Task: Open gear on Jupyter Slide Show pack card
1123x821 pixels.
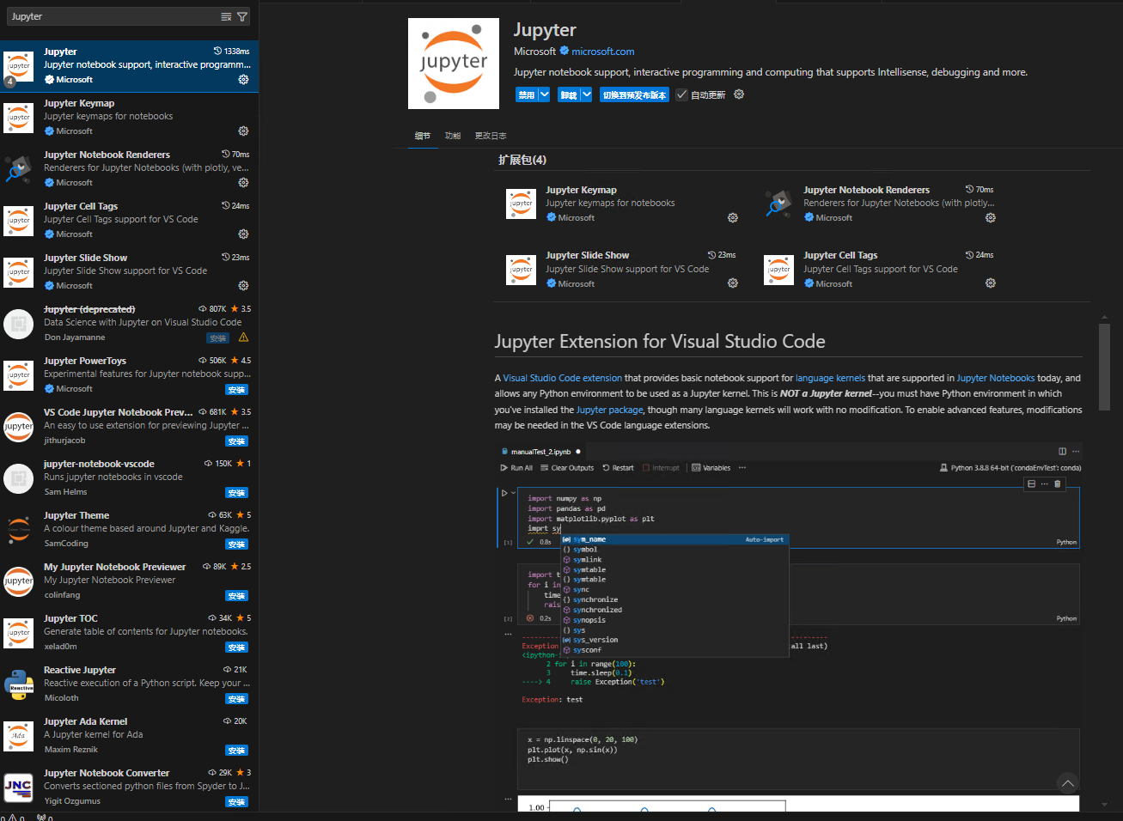Action: (x=733, y=283)
